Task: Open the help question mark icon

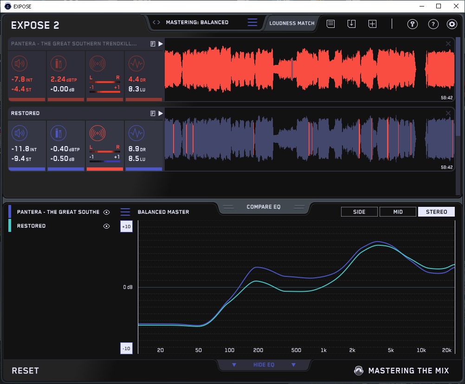Action: [x=433, y=24]
